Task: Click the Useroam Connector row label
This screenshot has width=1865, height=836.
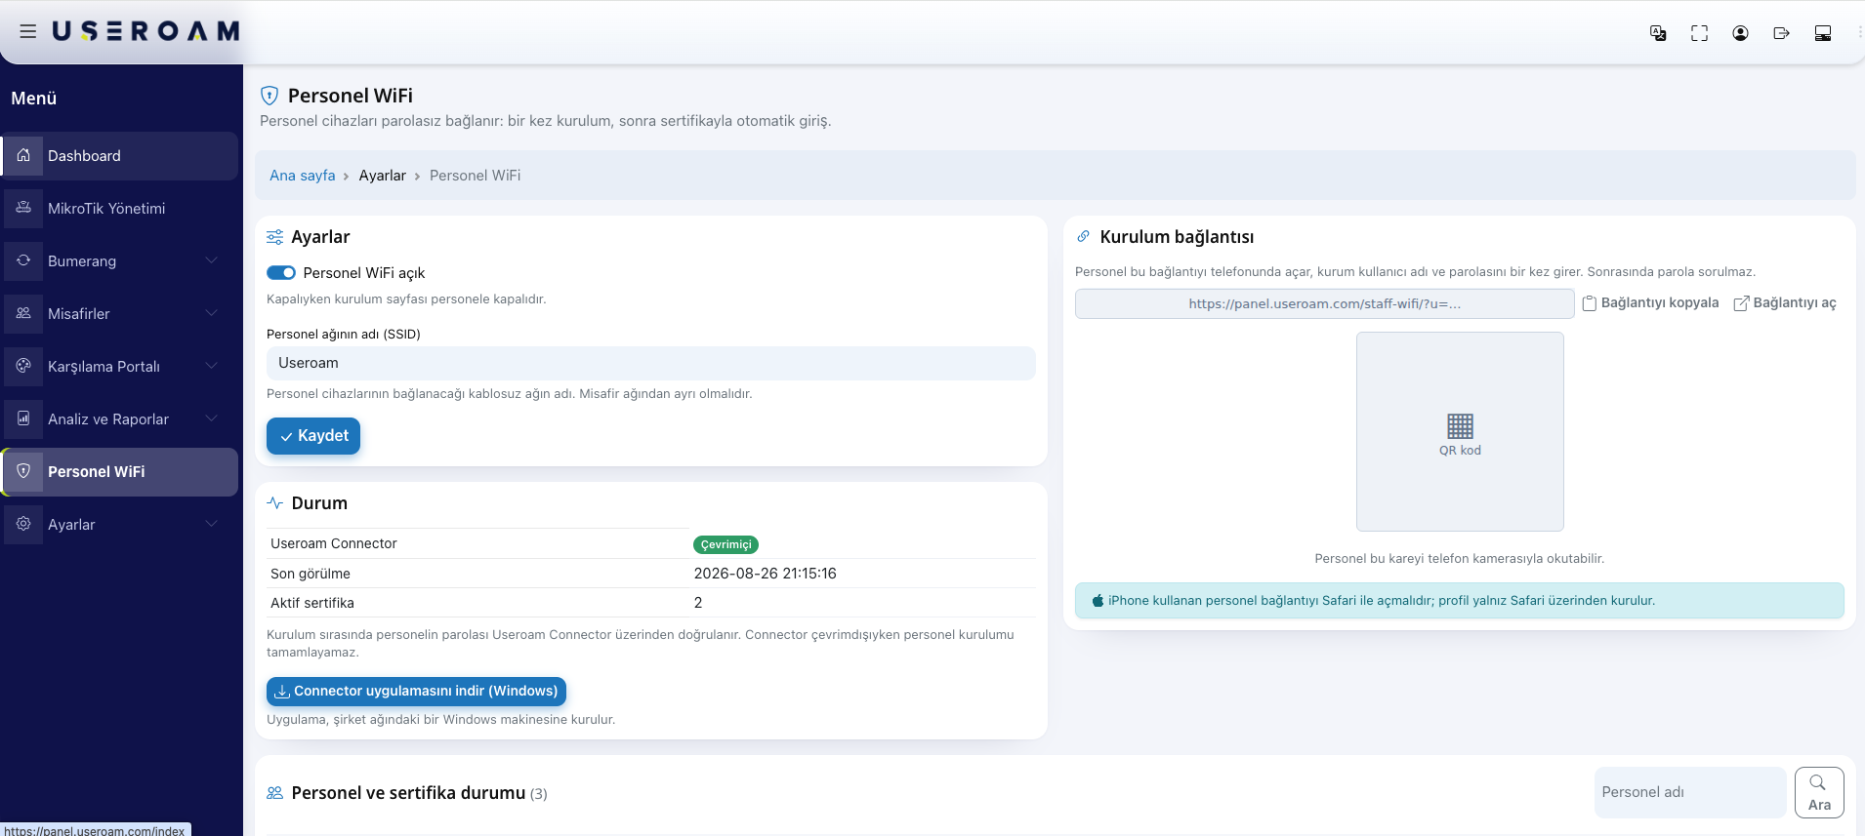Action: (x=334, y=543)
